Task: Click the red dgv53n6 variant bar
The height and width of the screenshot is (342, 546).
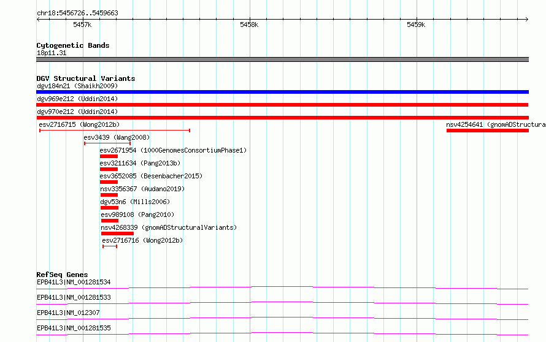Action: click(x=109, y=208)
